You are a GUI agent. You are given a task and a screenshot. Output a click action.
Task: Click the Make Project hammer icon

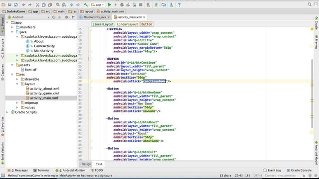tap(86, 4)
